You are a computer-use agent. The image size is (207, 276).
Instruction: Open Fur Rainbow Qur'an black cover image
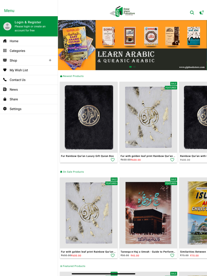[89, 117]
